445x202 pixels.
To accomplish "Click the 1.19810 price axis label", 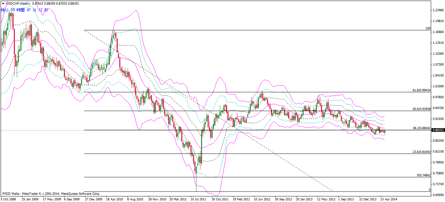I will click(438, 21).
